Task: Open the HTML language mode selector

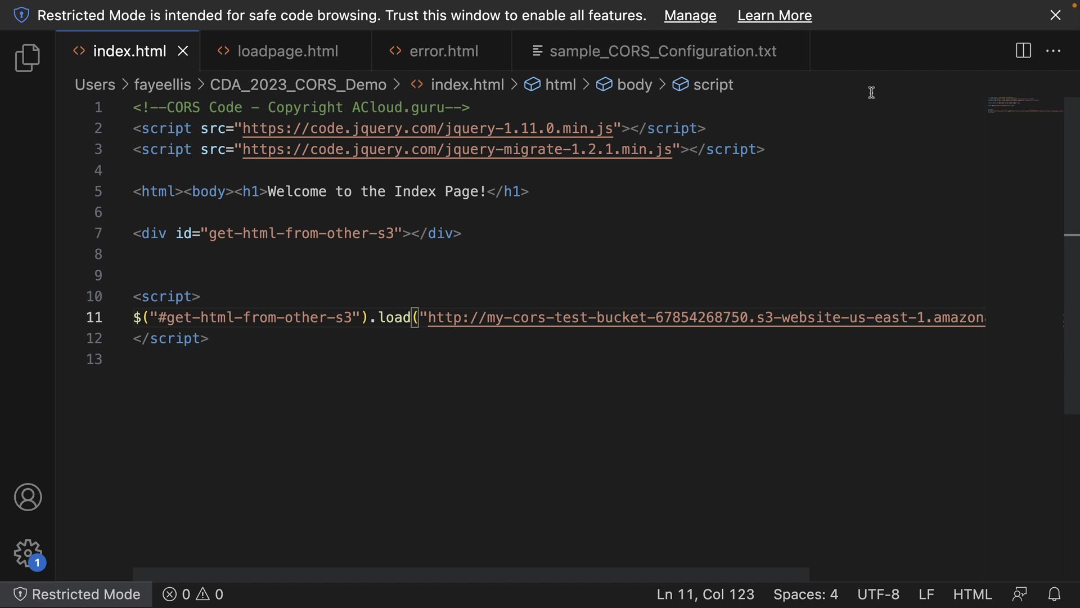Action: [972, 594]
